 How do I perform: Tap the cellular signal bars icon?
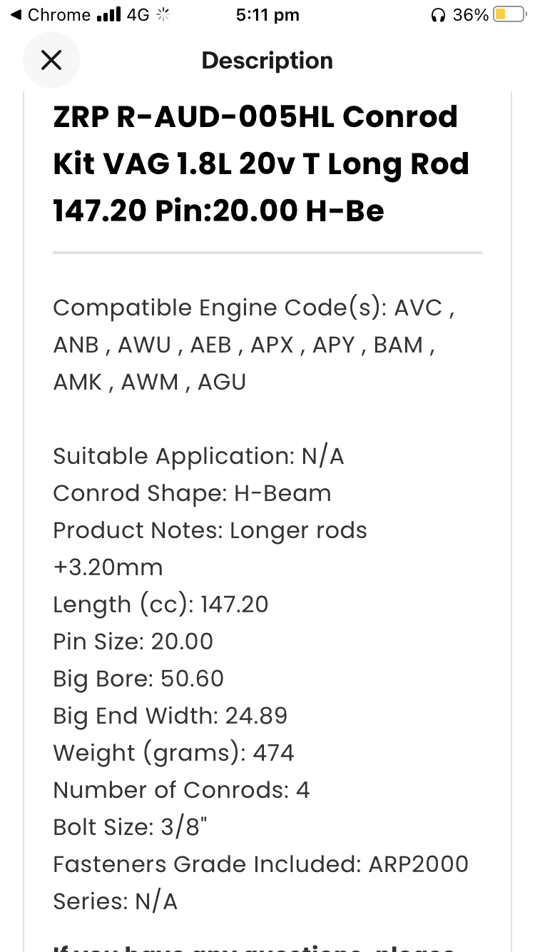108,15
